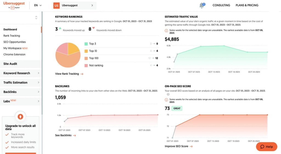Viewport: 281px width, 154px height.
Task: Open Chrome Extension in the sidebar
Action: pyautogui.click(x=14, y=54)
